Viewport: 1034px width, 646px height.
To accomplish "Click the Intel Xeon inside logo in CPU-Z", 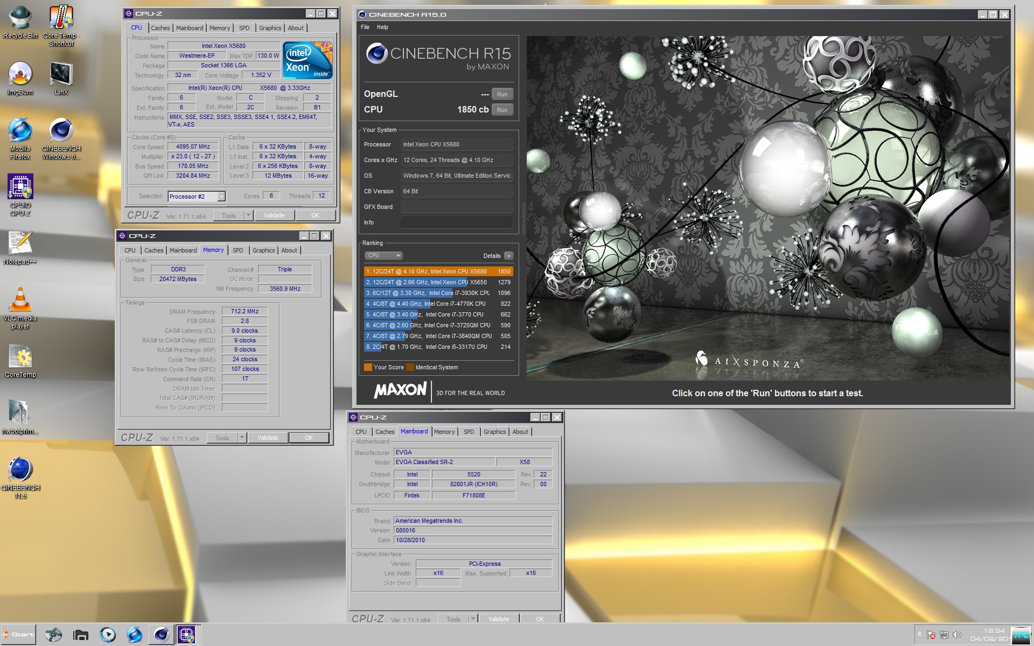I will tap(308, 60).
